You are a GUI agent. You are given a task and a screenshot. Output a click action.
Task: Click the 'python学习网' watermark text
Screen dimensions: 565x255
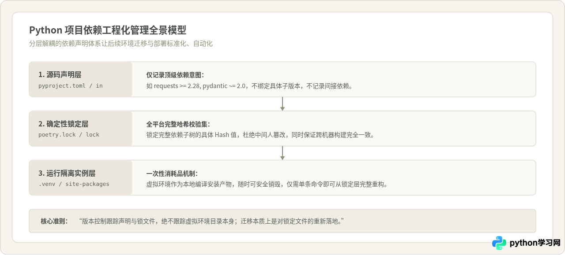535,243
